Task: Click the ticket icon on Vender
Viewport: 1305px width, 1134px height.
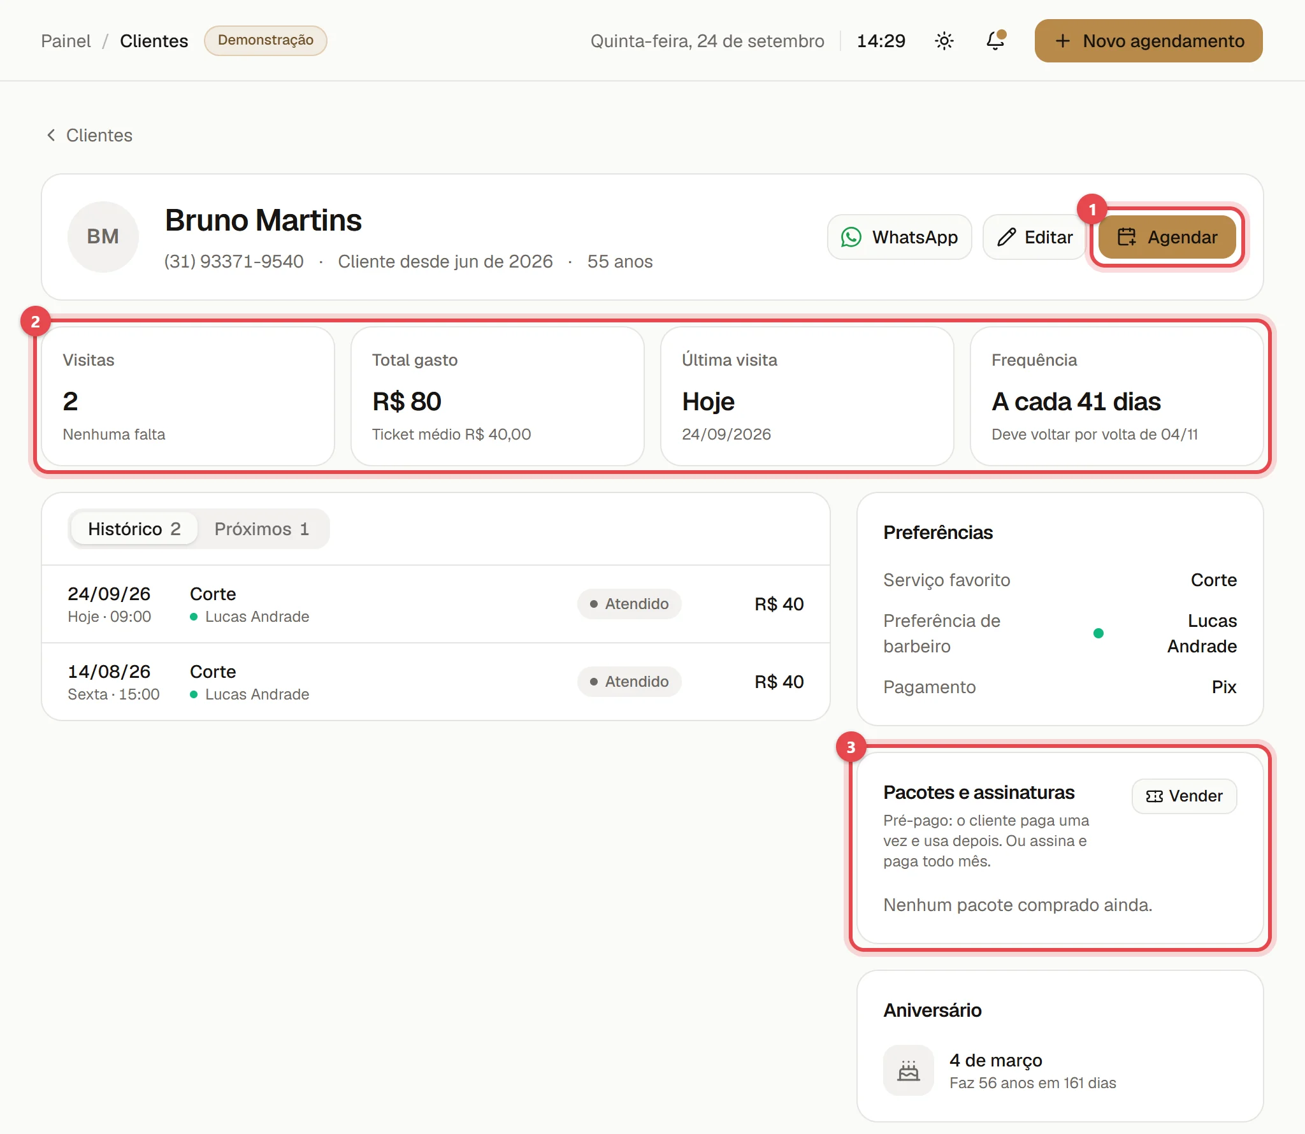Action: [x=1155, y=796]
